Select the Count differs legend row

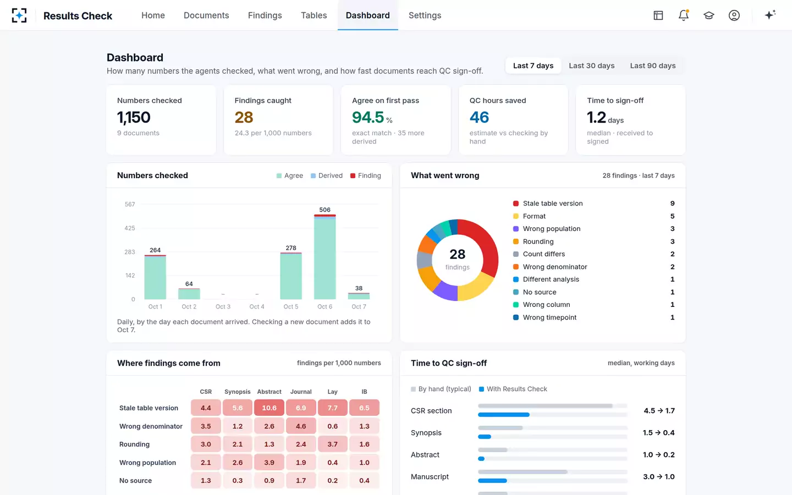594,254
